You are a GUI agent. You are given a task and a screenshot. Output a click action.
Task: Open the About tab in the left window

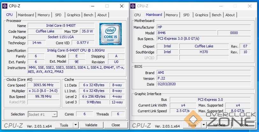pyautogui.click(x=102, y=15)
